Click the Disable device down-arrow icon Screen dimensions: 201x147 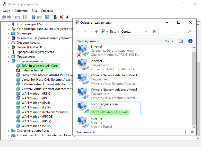(x=67, y=17)
